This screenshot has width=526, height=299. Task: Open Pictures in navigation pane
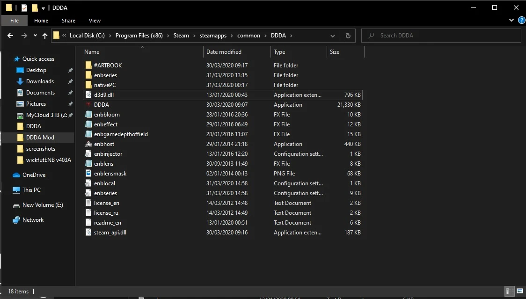tap(36, 104)
